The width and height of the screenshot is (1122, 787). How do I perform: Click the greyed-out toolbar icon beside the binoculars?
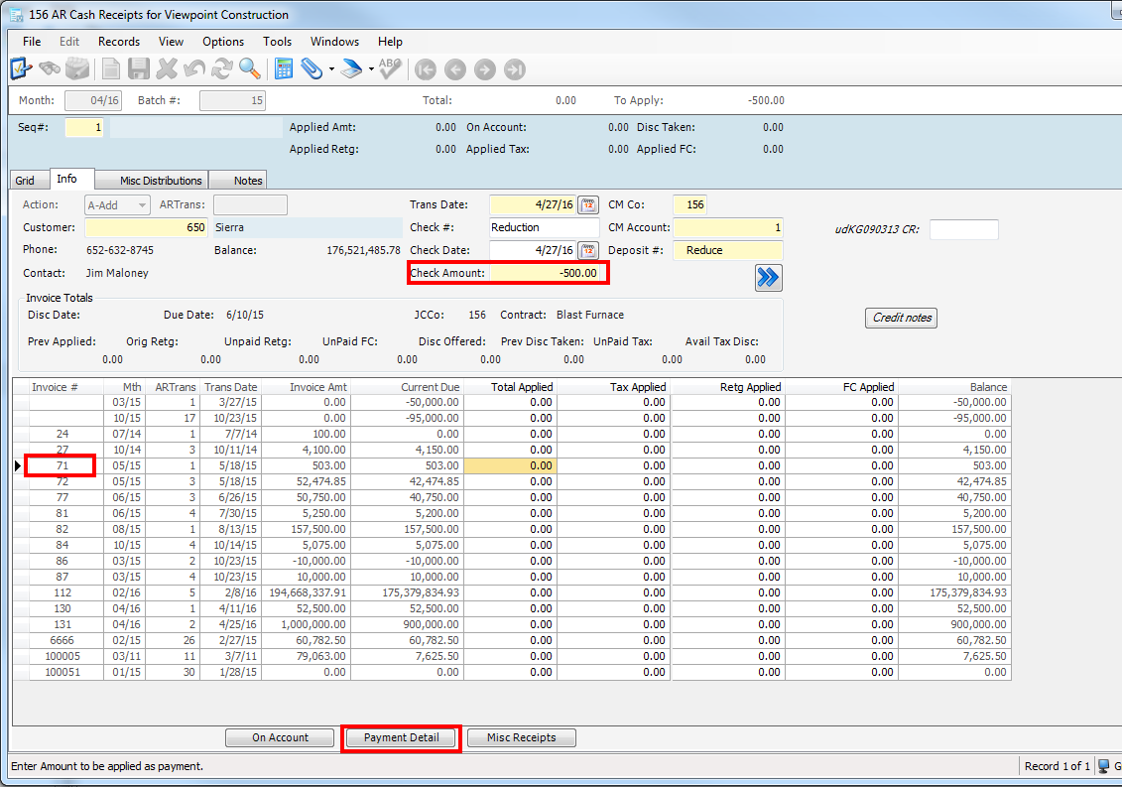(77, 68)
